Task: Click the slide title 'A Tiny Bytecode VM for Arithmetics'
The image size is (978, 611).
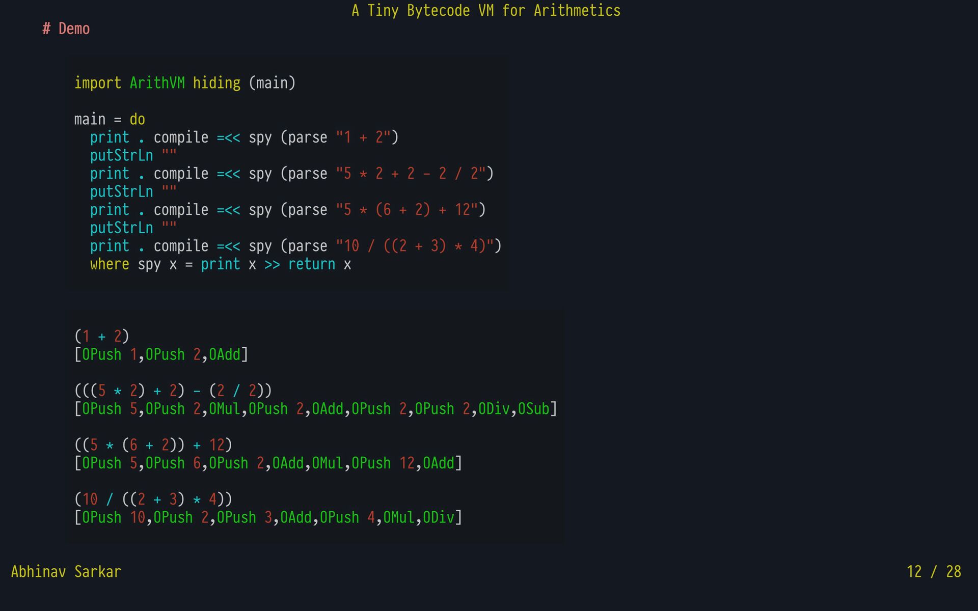Action: 486,11
